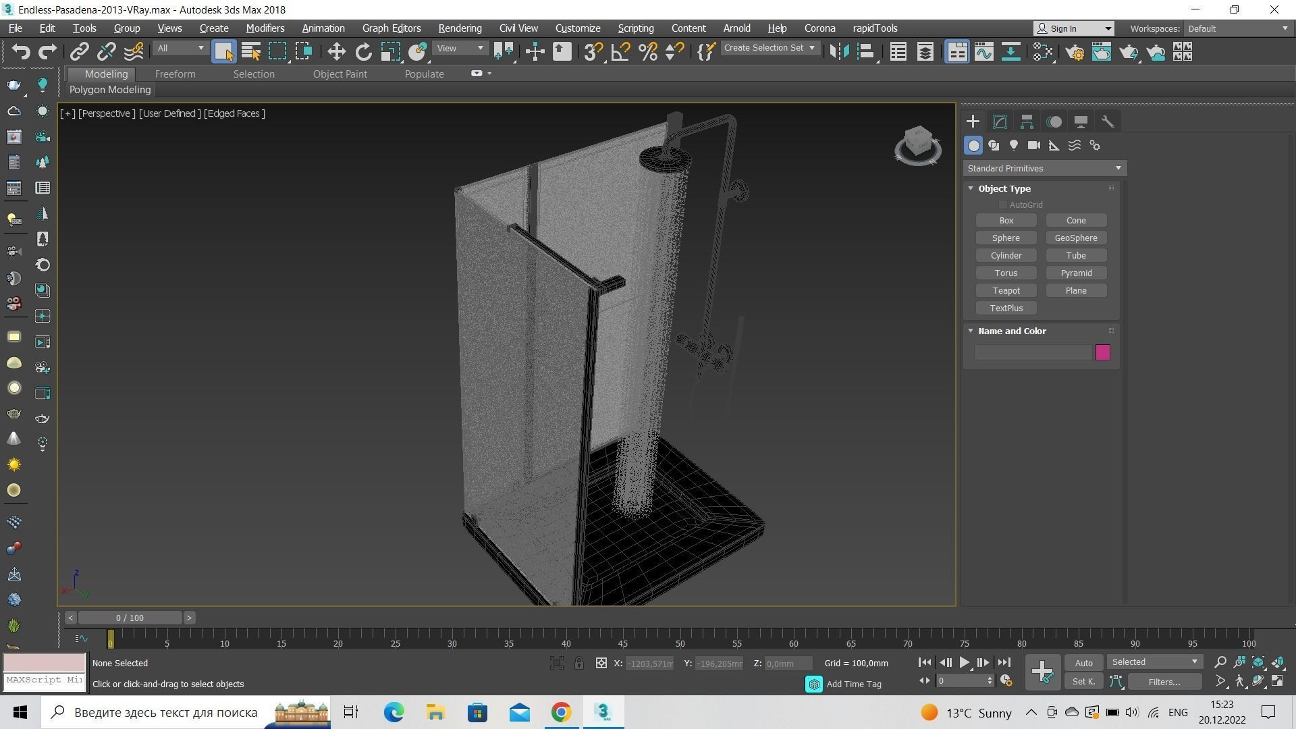The image size is (1296, 729).
Task: Open Chrome from the Windows taskbar
Action: 561,712
